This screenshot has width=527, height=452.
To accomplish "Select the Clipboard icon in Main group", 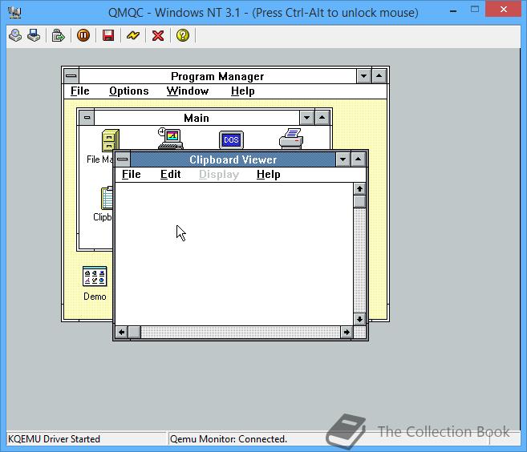I will click(107, 198).
